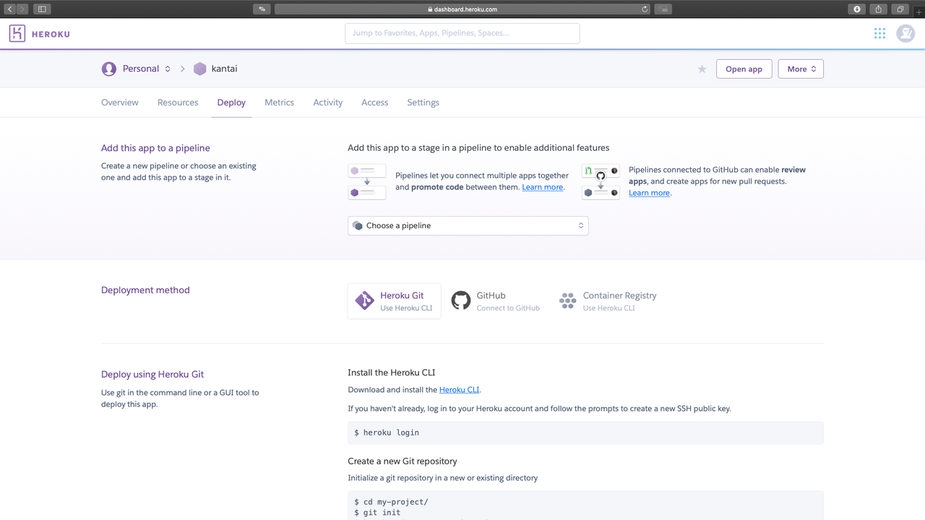Image resolution: width=925 pixels, height=520 pixels.
Task: Choose GitHub deployment method icon
Action: [461, 300]
